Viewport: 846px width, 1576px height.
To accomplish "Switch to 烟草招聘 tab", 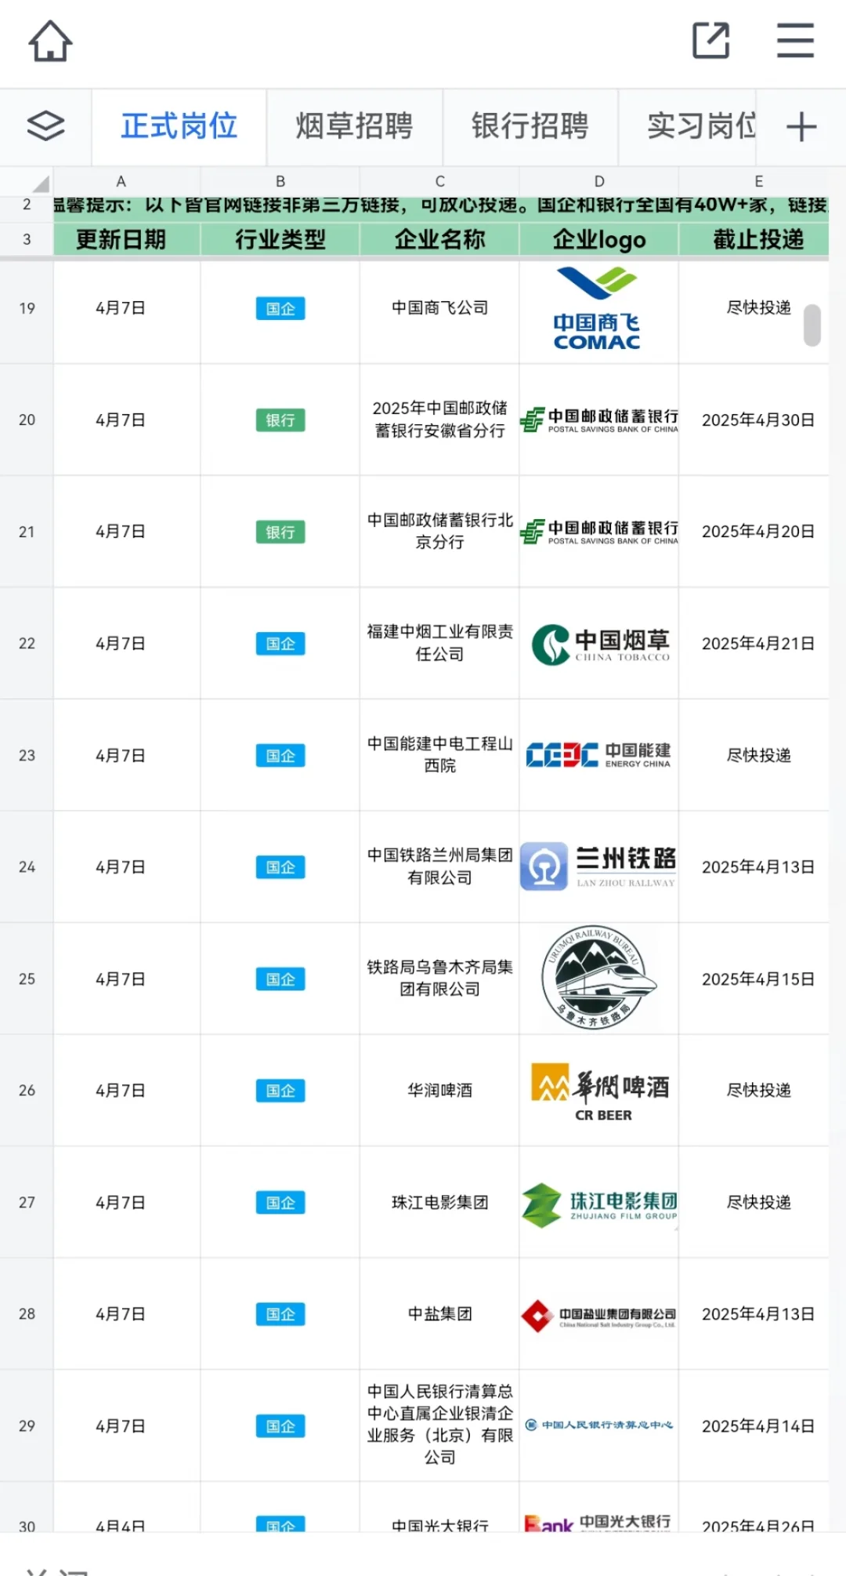I will [x=354, y=126].
